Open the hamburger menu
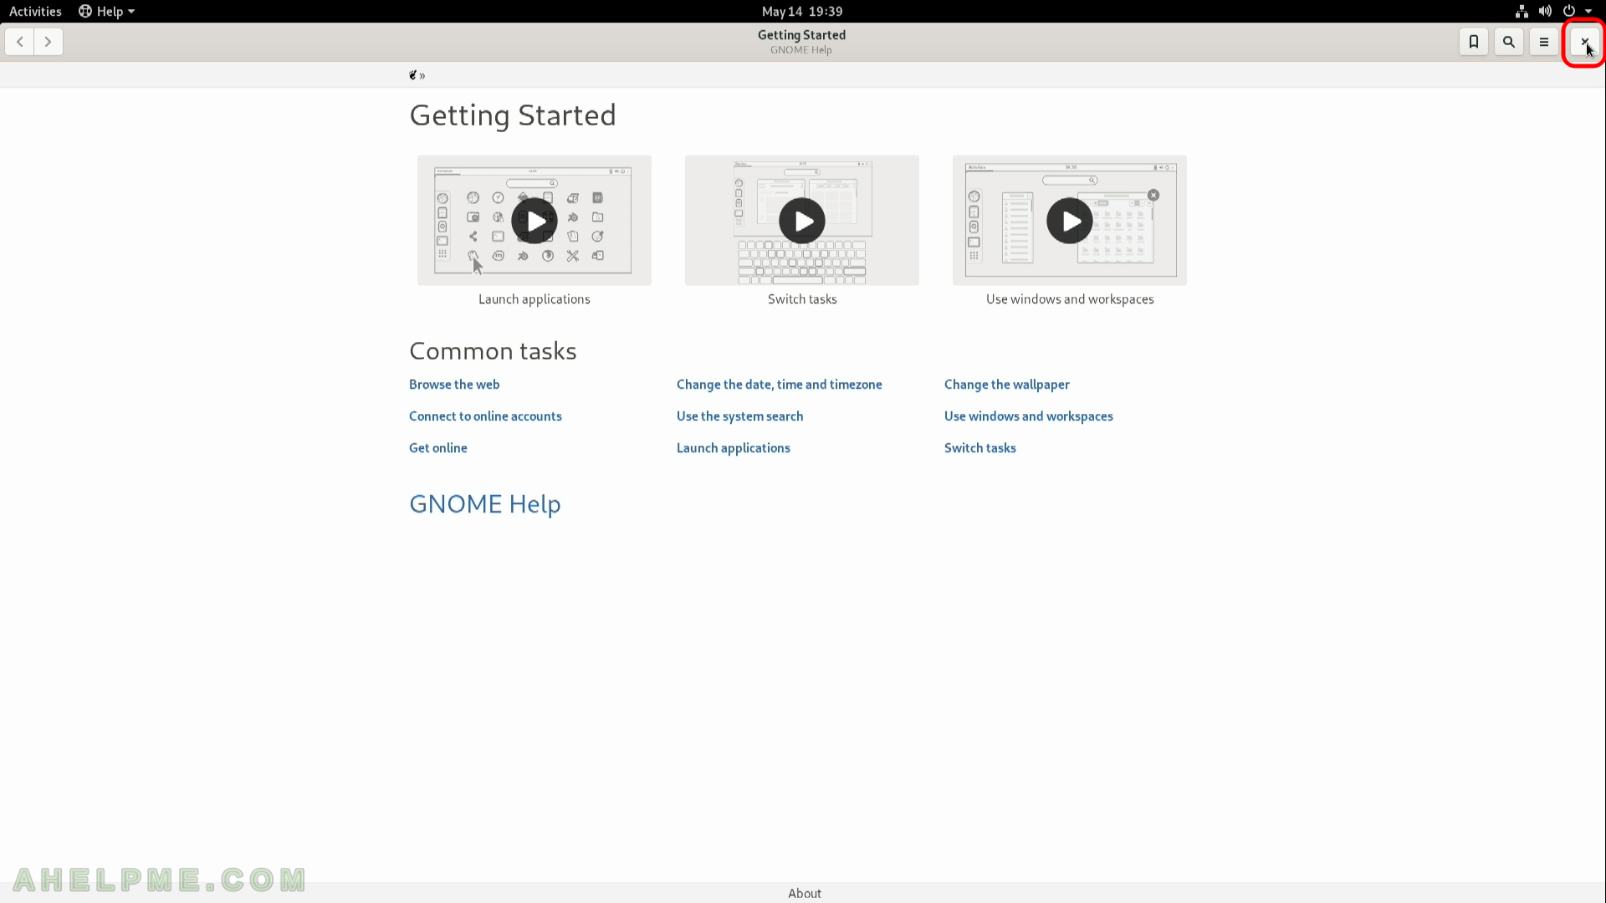1606x903 pixels. [x=1544, y=42]
